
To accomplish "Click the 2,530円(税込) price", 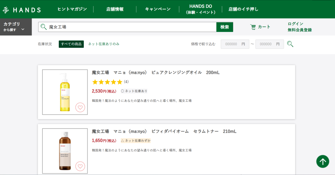I will tap(104, 91).
